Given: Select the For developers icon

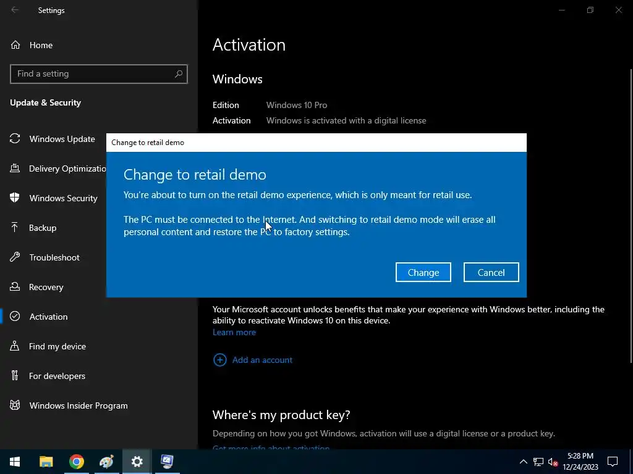Looking at the screenshot, I should 15,376.
